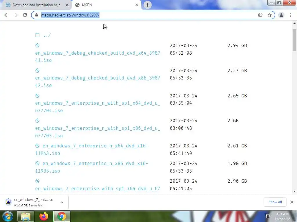
Task: Download enterprise_n_x64_dvd_x16-11943.iso
Action: (x=92, y=149)
